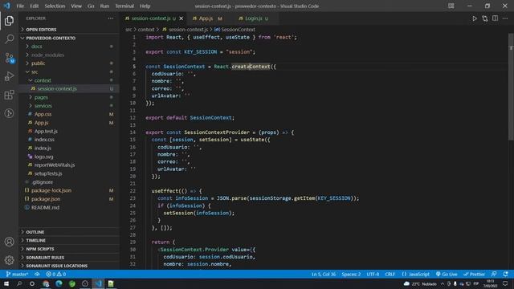Open the Terminal menu

click(124, 6)
